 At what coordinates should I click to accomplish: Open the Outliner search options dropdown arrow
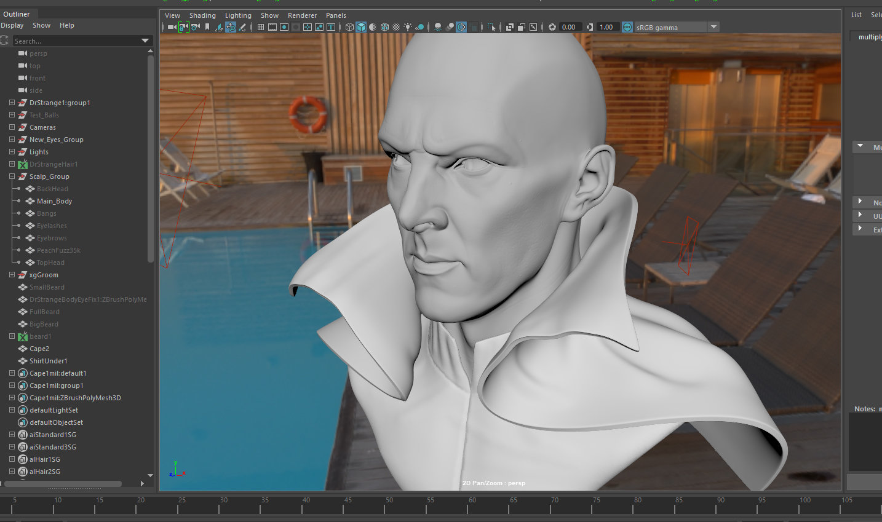click(145, 41)
